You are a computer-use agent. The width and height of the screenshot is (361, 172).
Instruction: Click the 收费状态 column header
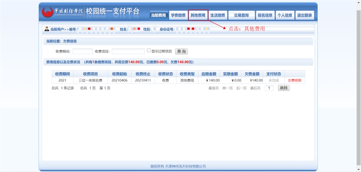166,74
